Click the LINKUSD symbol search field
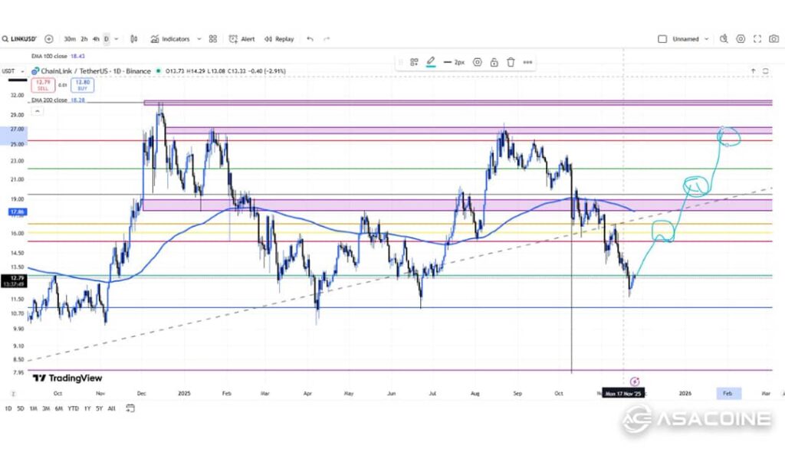 click(x=21, y=39)
